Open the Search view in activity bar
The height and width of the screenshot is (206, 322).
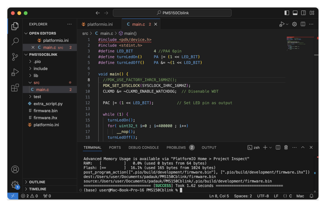pyautogui.click(x=15, y=41)
